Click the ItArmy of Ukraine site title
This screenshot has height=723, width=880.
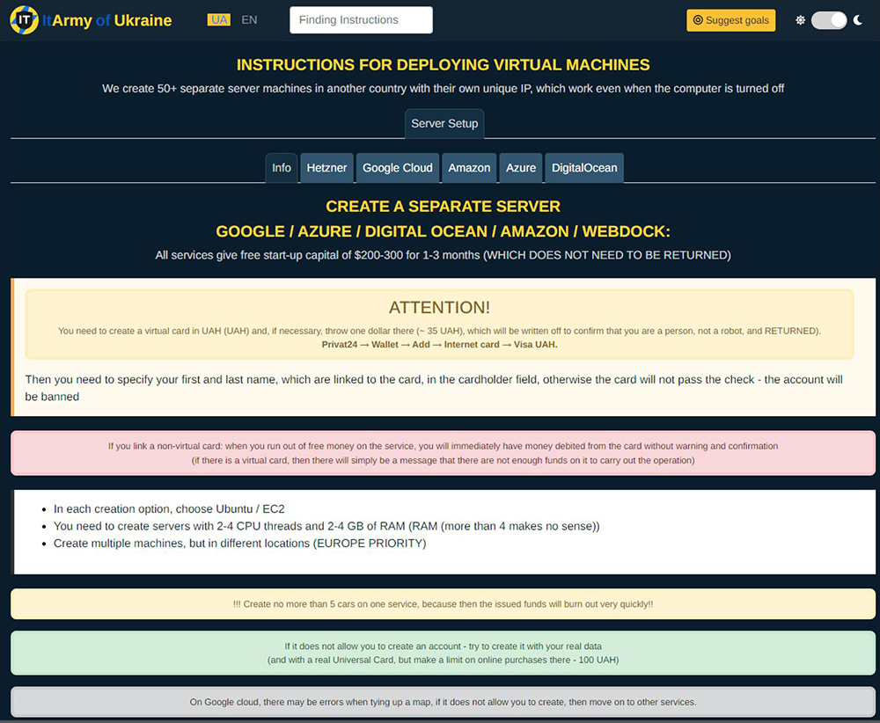107,20
